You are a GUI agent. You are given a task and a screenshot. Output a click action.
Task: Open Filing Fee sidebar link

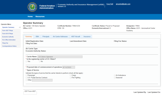point(5,43)
